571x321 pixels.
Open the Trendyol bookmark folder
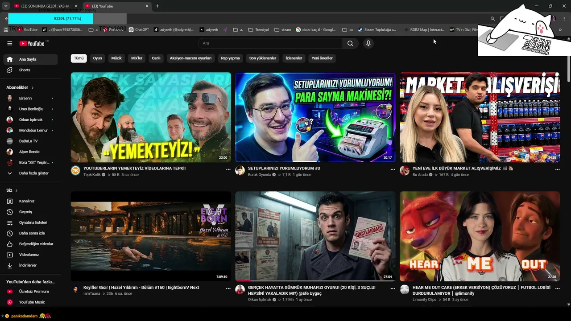pos(258,30)
